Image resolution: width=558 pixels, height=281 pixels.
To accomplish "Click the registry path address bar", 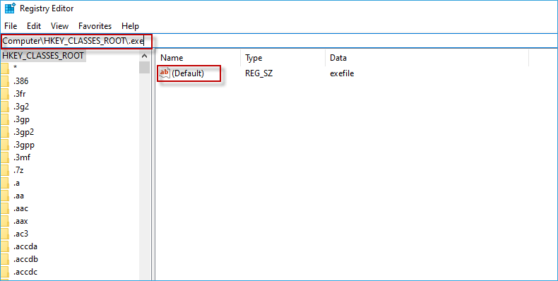I will [280, 41].
